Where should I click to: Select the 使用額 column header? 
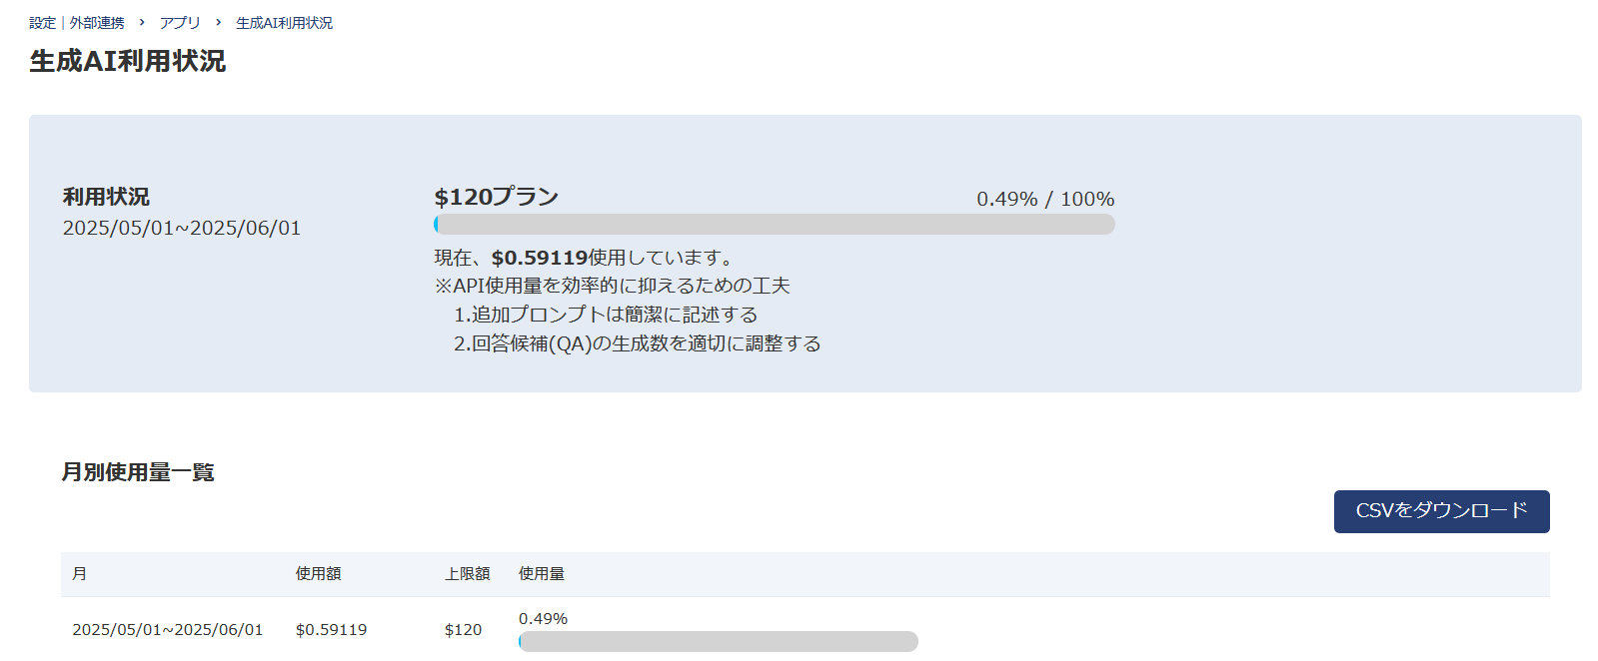click(318, 574)
